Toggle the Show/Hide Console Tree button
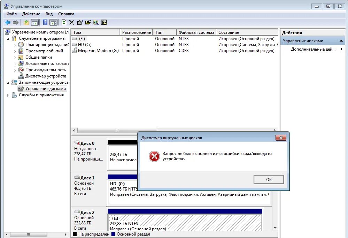348x238 pixels. tap(34, 22)
